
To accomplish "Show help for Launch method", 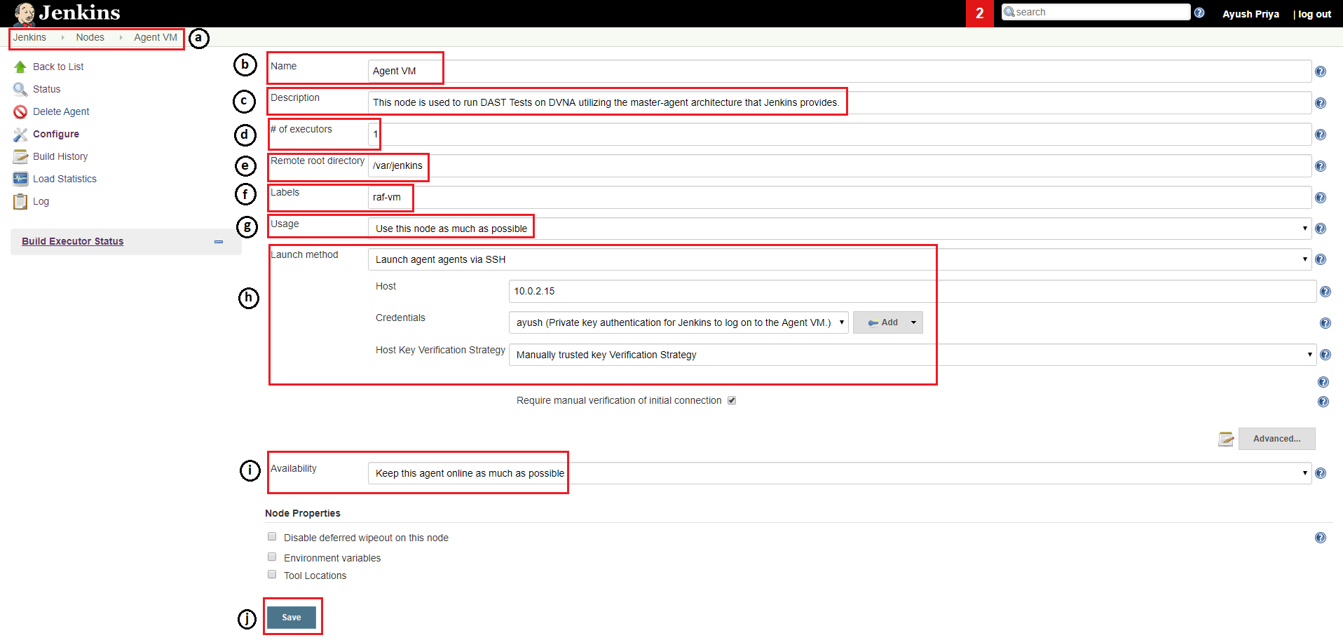I will coord(1321,259).
